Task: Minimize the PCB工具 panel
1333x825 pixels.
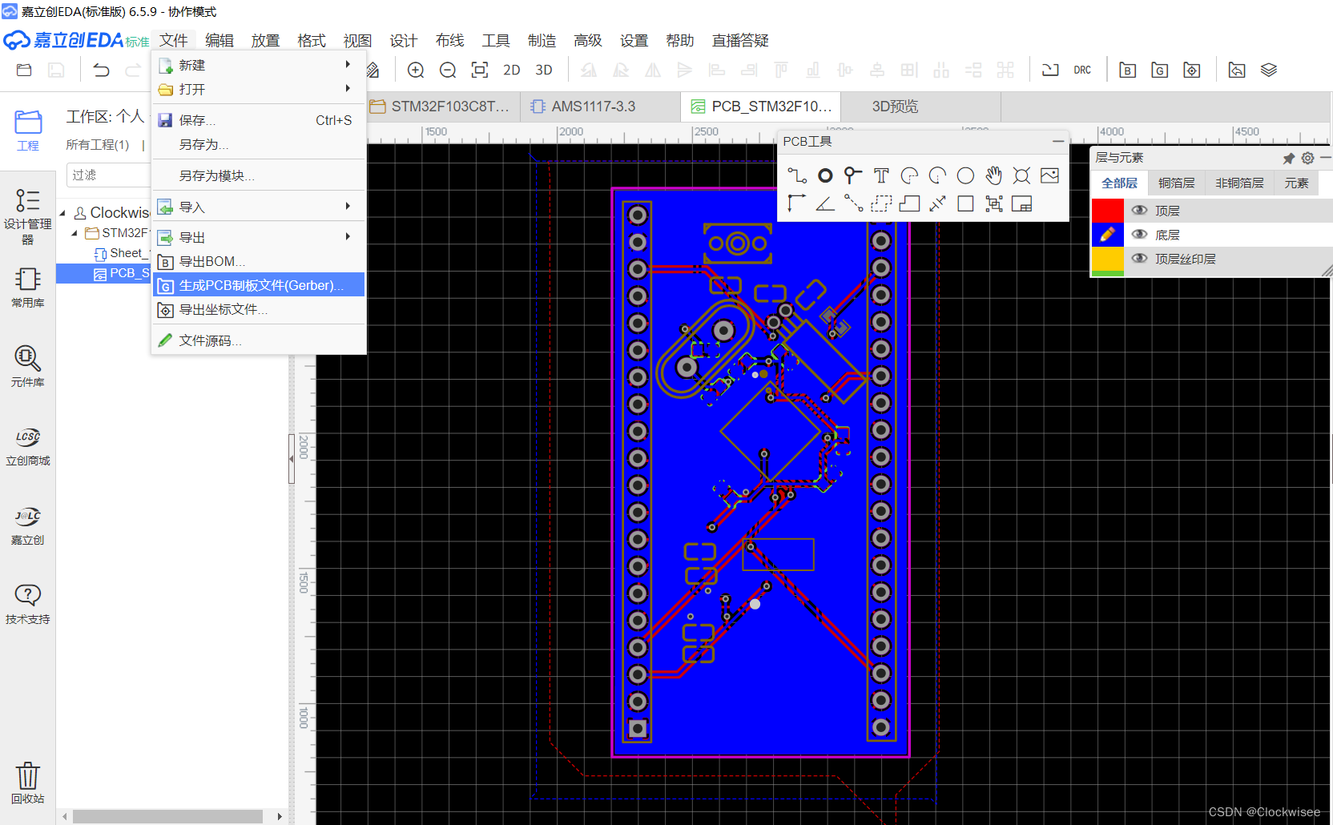Action: click(x=1058, y=141)
